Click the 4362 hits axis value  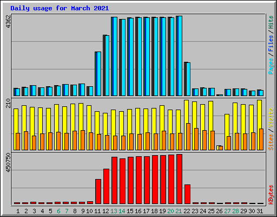point(8,21)
